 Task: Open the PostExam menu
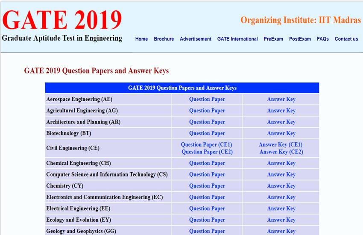(x=300, y=39)
